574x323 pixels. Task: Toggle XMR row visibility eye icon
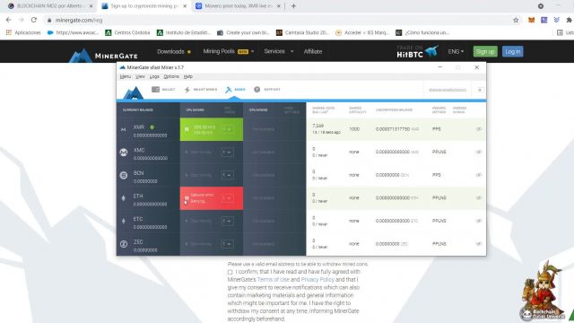pyautogui.click(x=478, y=129)
